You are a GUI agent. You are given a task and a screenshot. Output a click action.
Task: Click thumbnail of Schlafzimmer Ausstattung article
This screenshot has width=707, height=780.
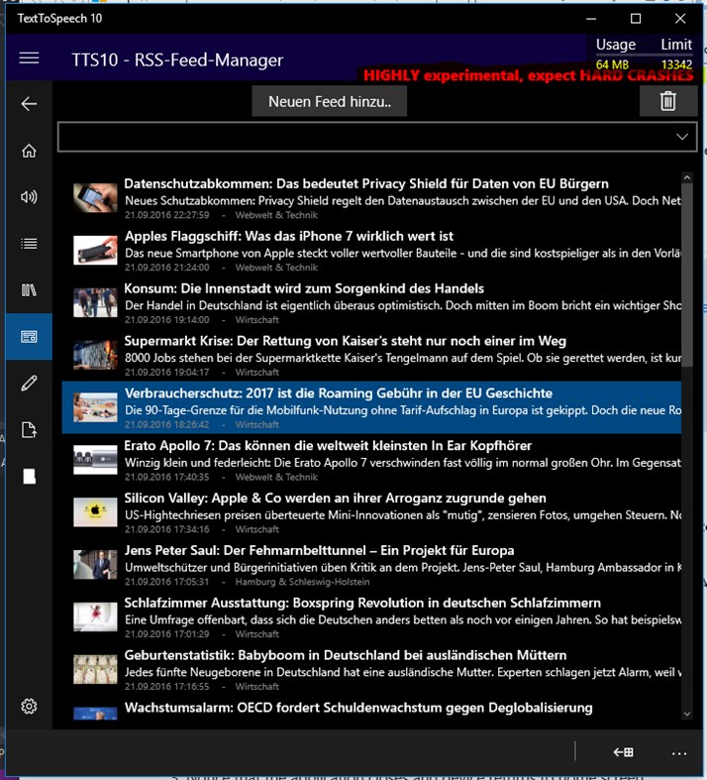(x=95, y=616)
